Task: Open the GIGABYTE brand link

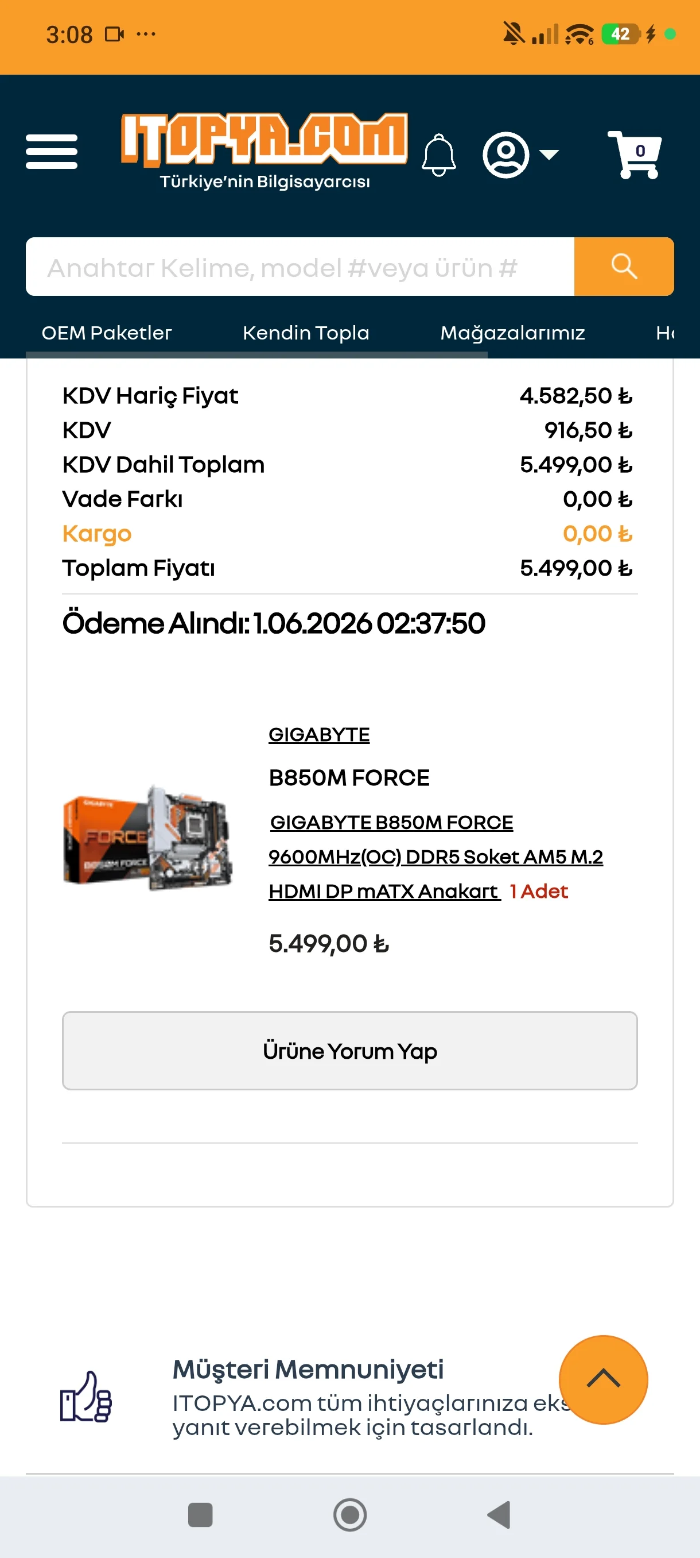Action: (x=319, y=734)
